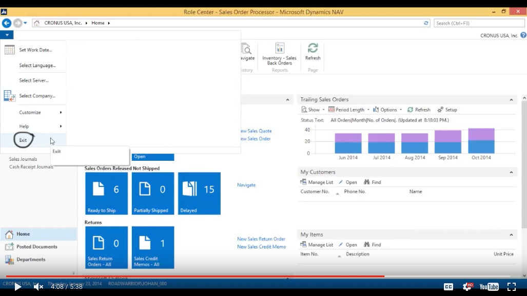Collapse the Trailing Sales Orders part
The width and height of the screenshot is (527, 296).
(x=511, y=100)
